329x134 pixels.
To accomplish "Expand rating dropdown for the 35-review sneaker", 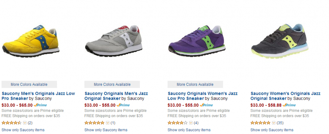I will point(273,123).
